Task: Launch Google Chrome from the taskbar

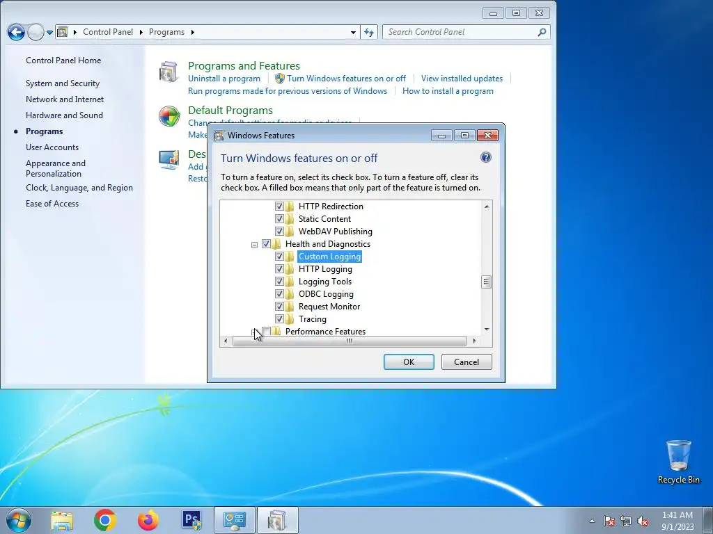Action: coord(105,520)
